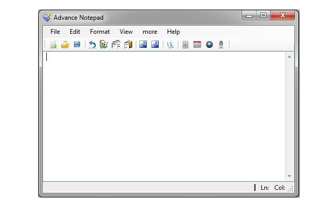The width and height of the screenshot is (333, 208).
Task: Undo the last action with blue arrow icon
Action: [92, 45]
